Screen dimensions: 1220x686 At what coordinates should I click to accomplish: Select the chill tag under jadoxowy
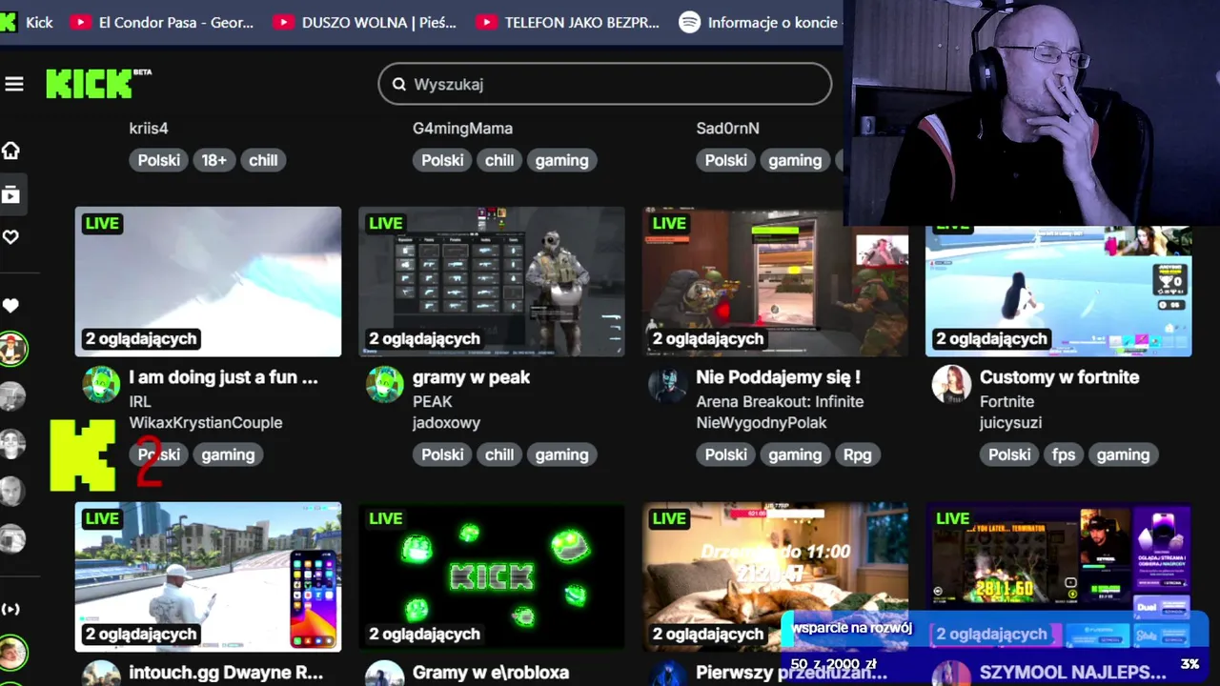[x=499, y=454]
